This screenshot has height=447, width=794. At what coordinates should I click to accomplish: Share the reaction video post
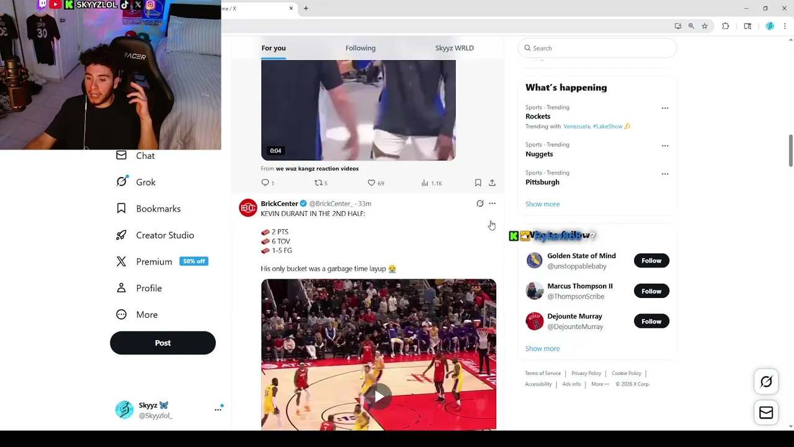pos(492,183)
